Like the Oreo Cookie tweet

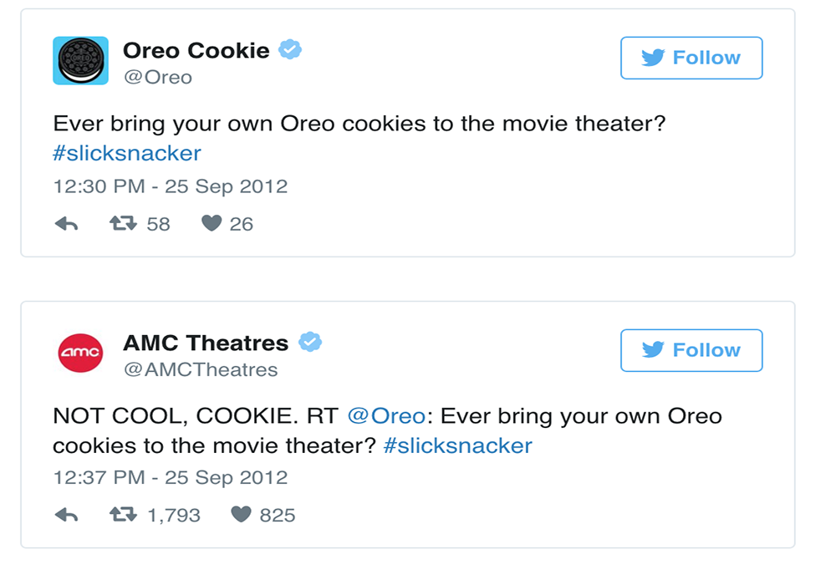pyautogui.click(x=212, y=223)
